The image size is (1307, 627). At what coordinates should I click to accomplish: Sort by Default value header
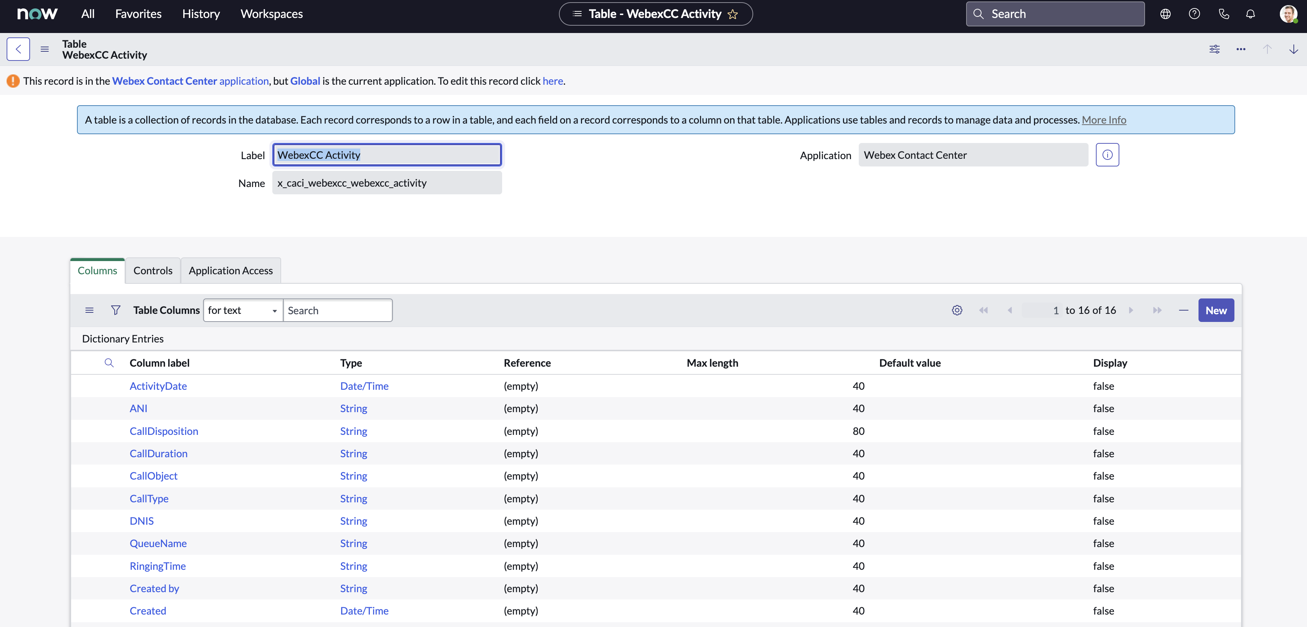click(910, 363)
